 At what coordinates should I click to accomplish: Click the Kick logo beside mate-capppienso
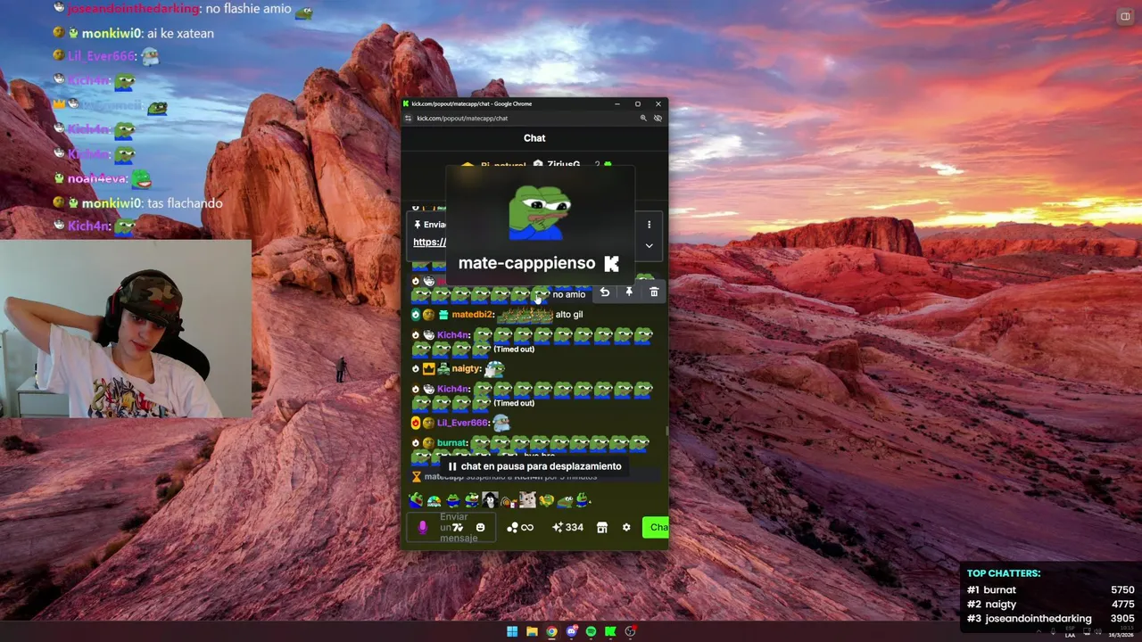pyautogui.click(x=611, y=263)
